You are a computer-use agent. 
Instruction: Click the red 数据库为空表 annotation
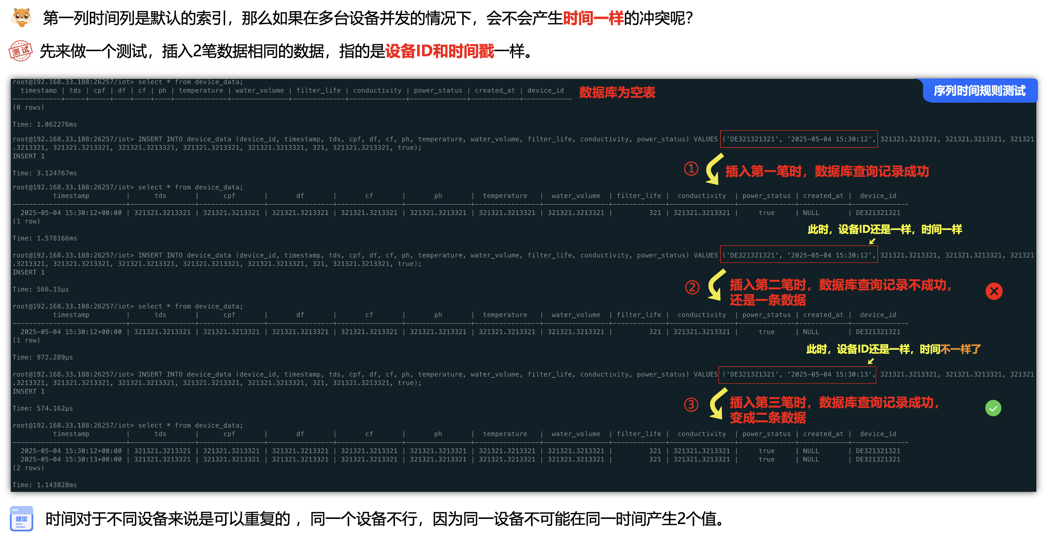coord(617,92)
